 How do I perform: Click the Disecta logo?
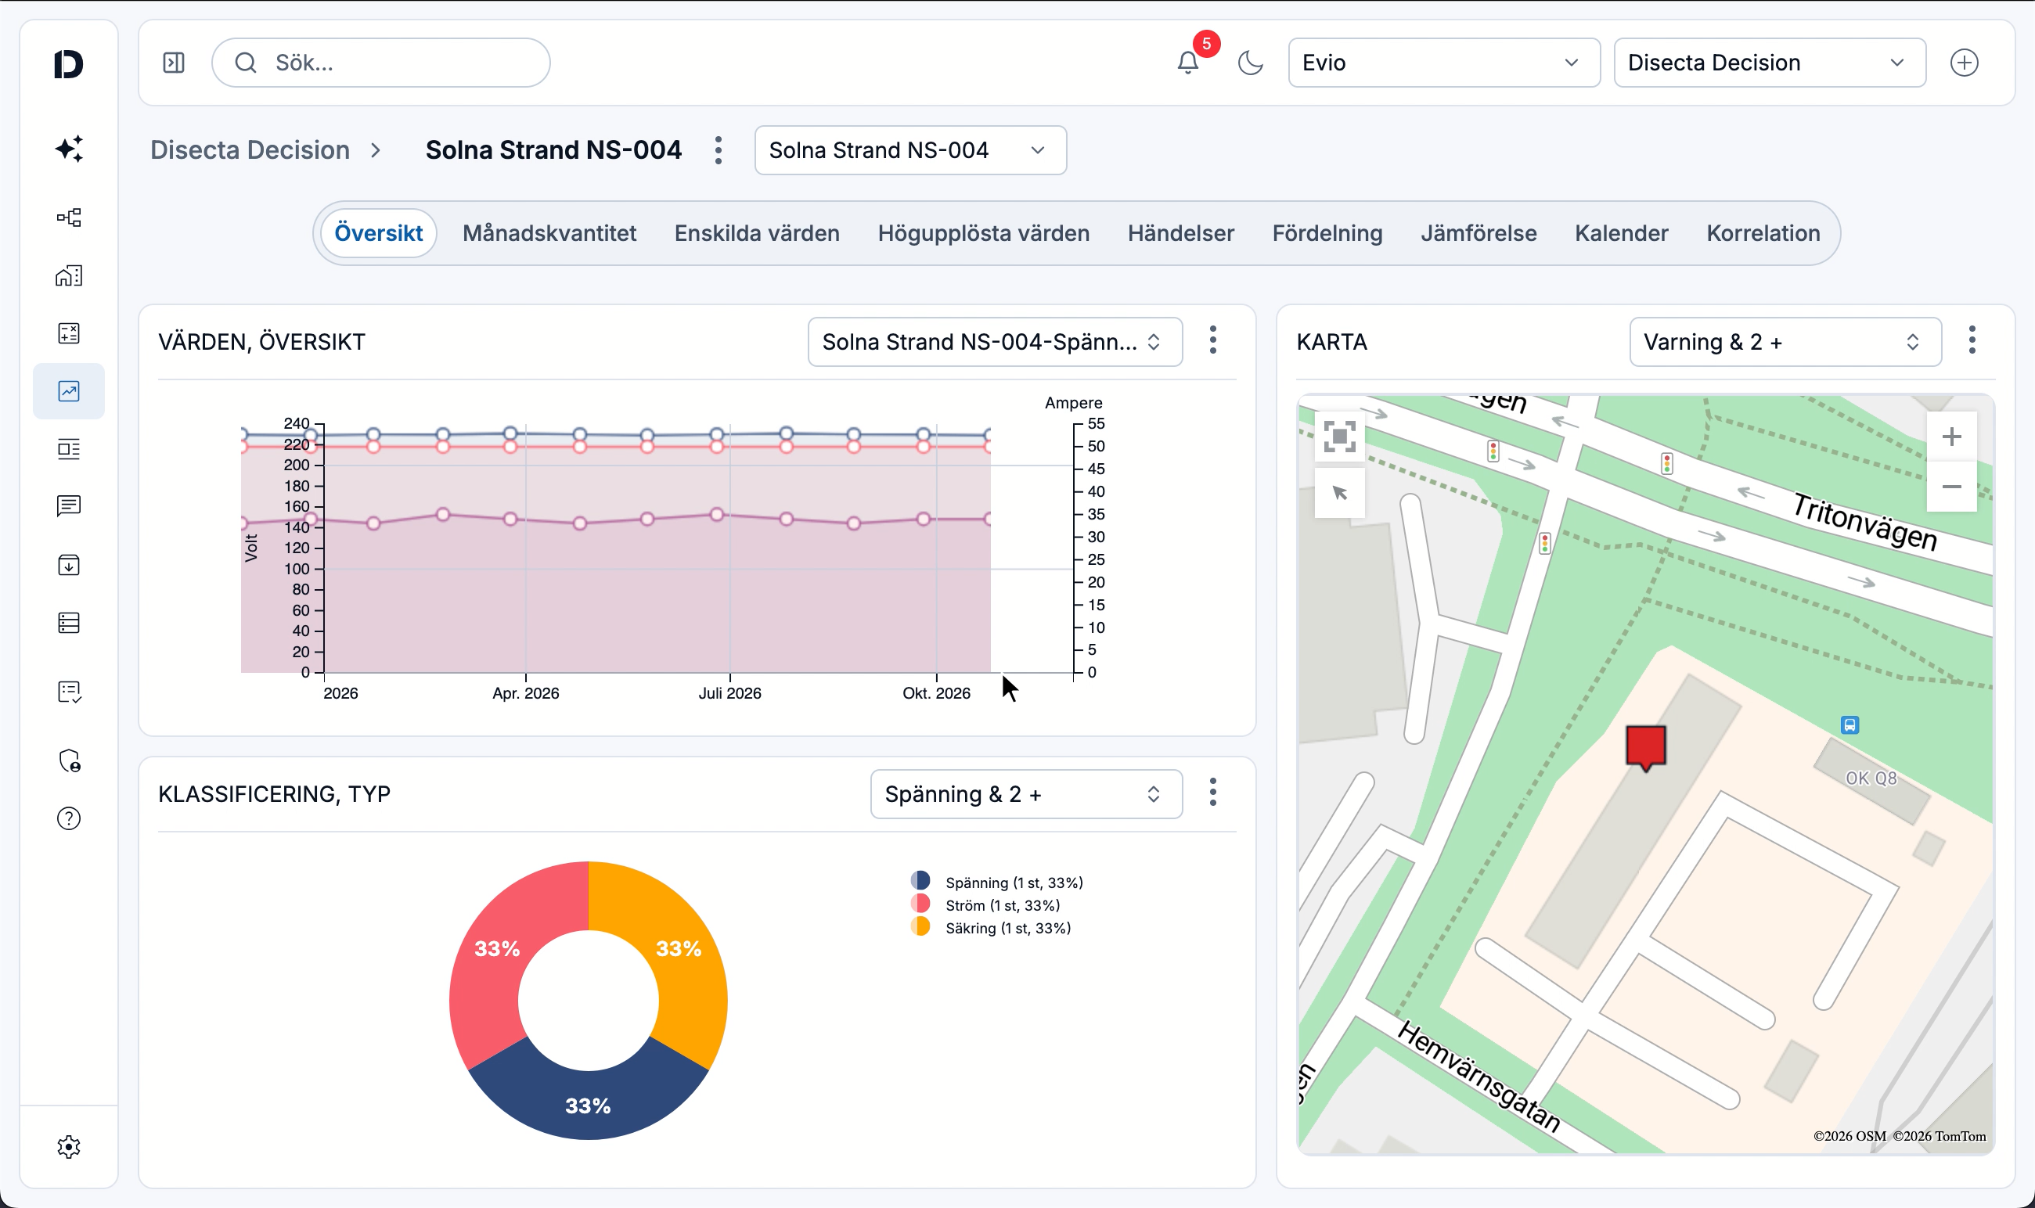click(x=69, y=64)
